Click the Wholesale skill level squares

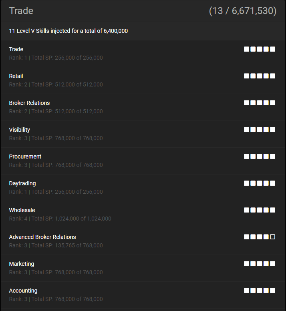pyautogui.click(x=260, y=210)
